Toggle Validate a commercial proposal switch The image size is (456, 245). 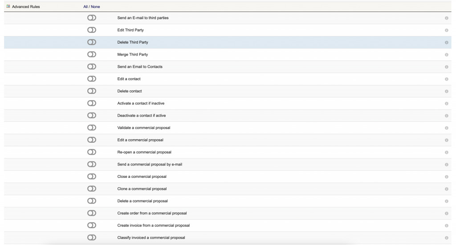pyautogui.click(x=92, y=128)
